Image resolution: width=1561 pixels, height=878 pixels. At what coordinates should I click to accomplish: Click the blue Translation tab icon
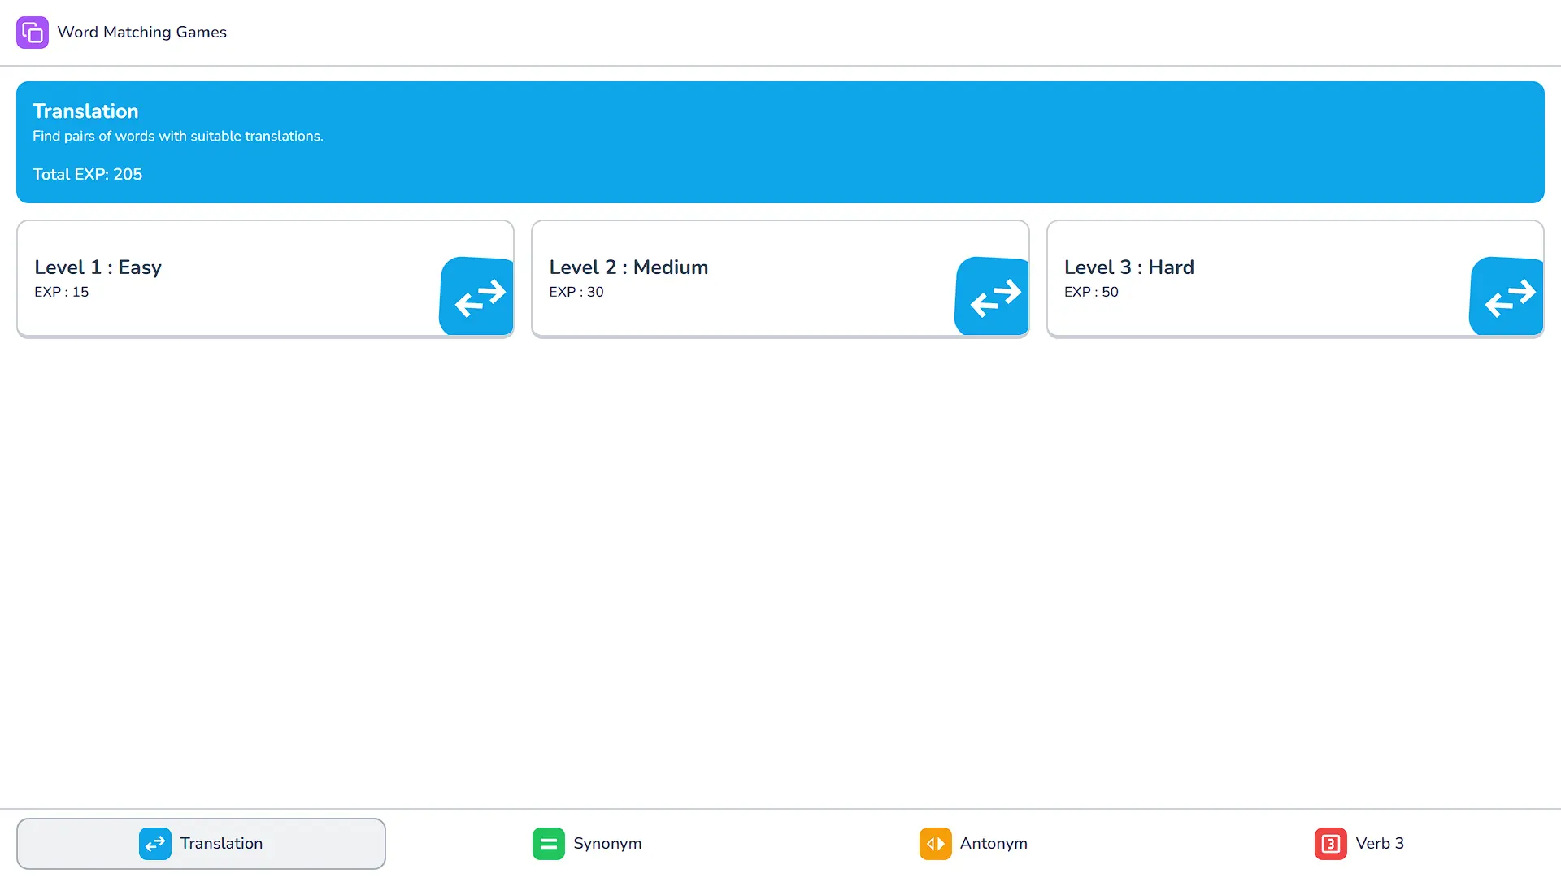click(x=154, y=844)
